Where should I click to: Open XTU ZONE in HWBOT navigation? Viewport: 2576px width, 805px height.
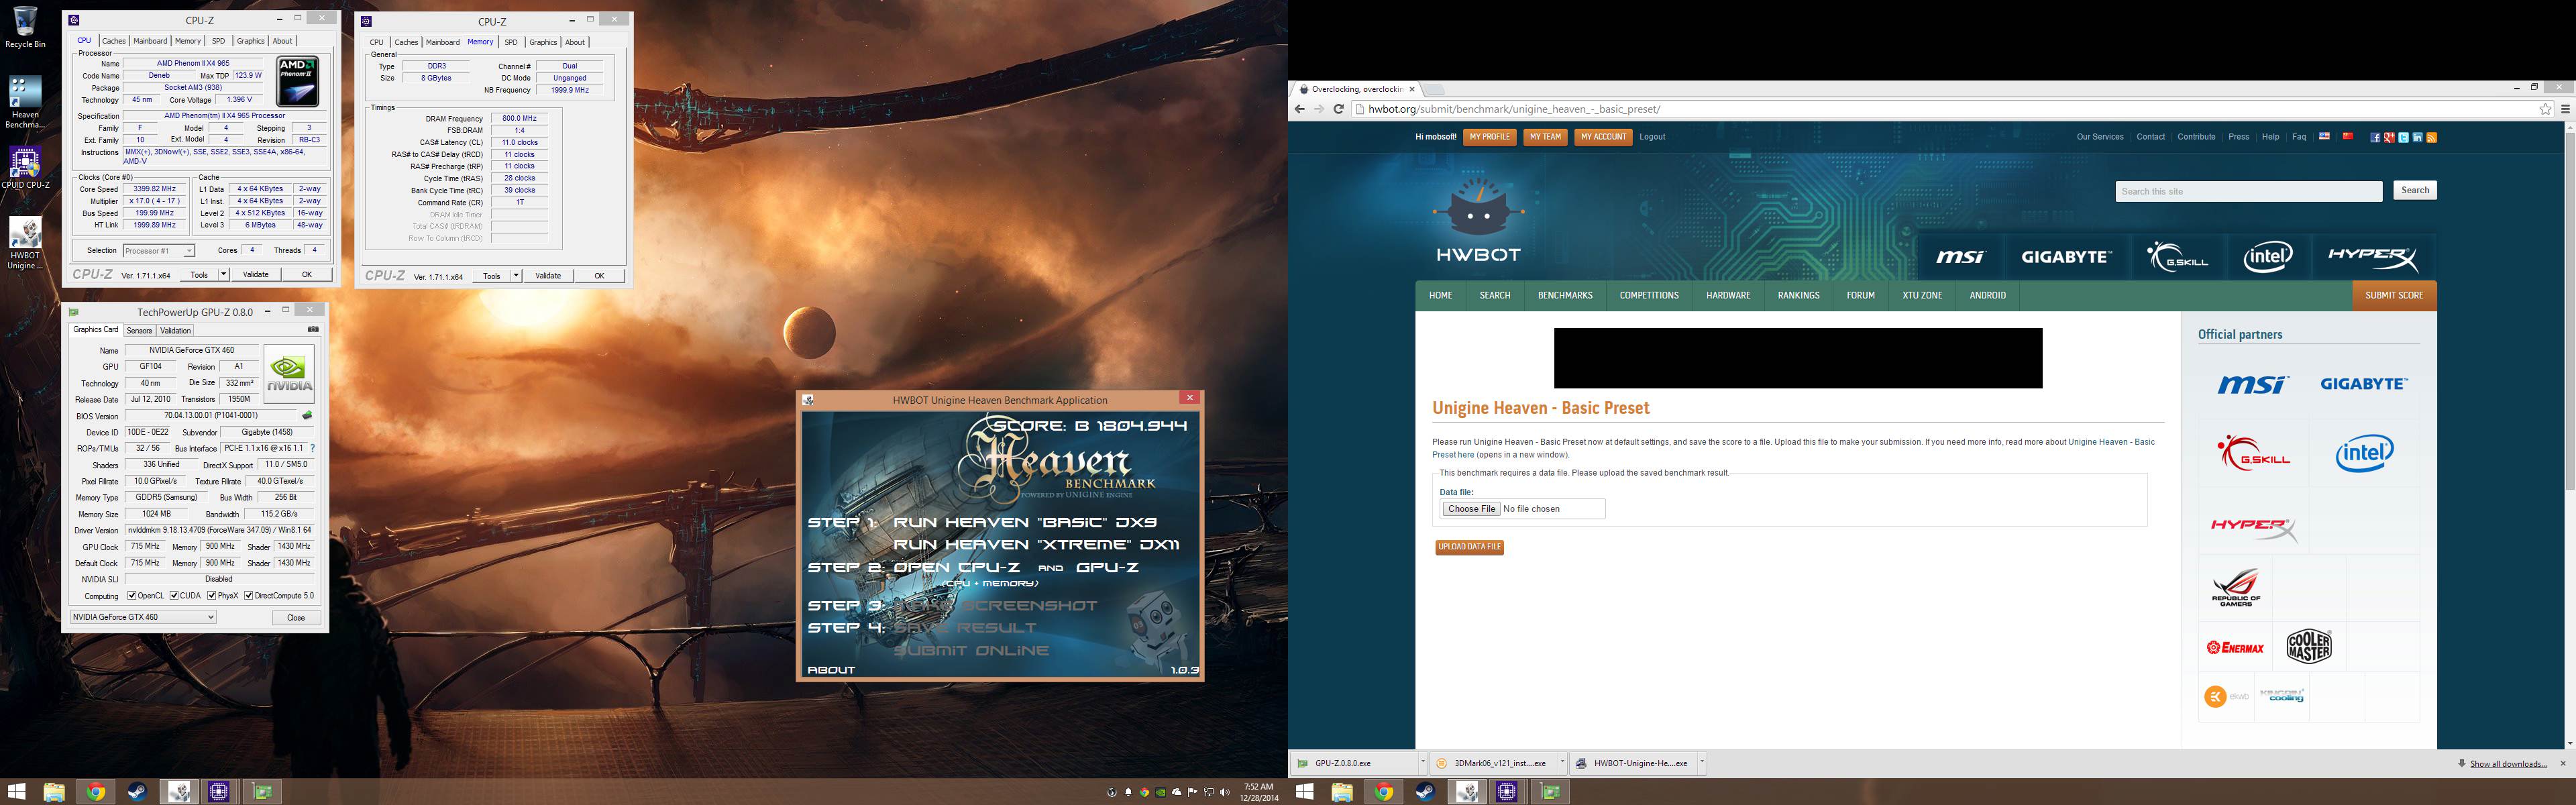(1922, 295)
